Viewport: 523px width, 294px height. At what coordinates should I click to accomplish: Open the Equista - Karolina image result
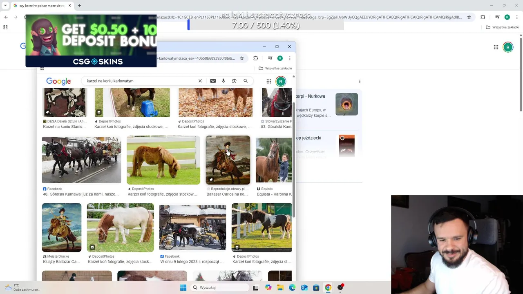pyautogui.click(x=274, y=160)
